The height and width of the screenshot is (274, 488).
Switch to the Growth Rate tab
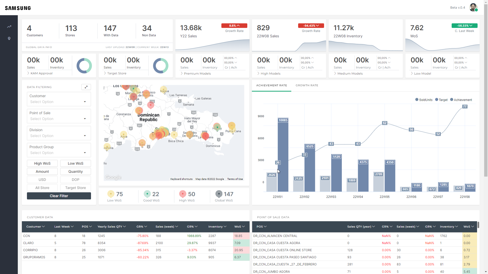[x=307, y=86]
